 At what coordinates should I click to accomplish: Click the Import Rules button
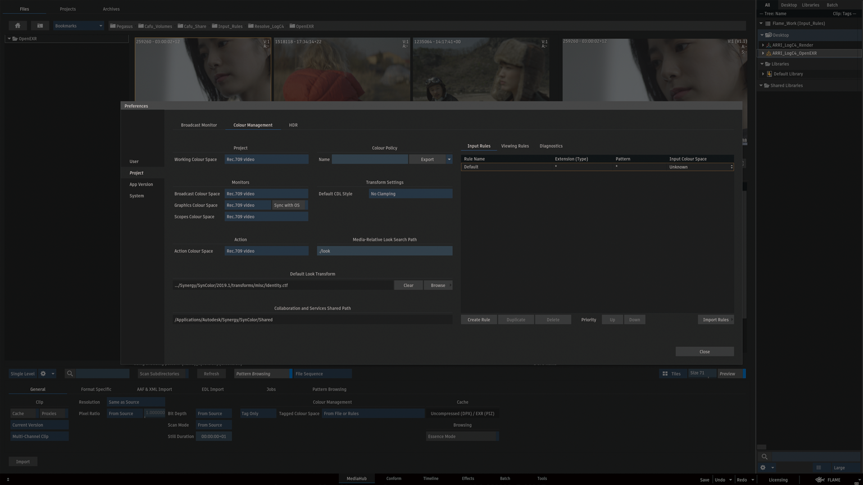[x=715, y=320]
